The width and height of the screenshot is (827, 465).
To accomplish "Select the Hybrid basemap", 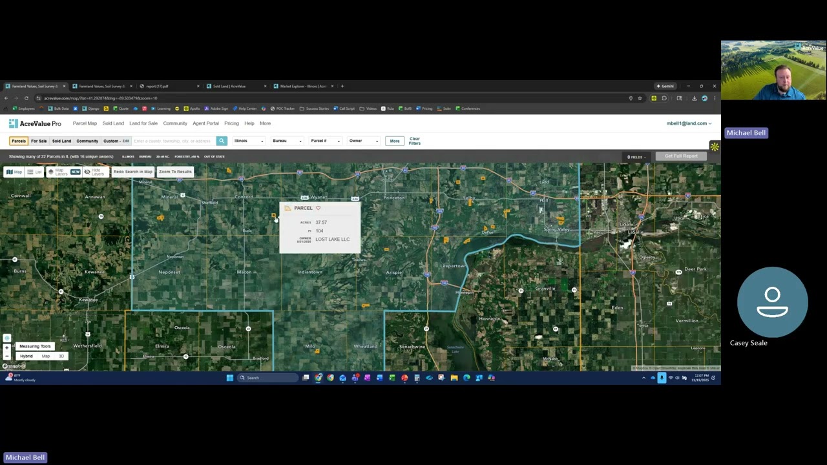I will [26, 356].
